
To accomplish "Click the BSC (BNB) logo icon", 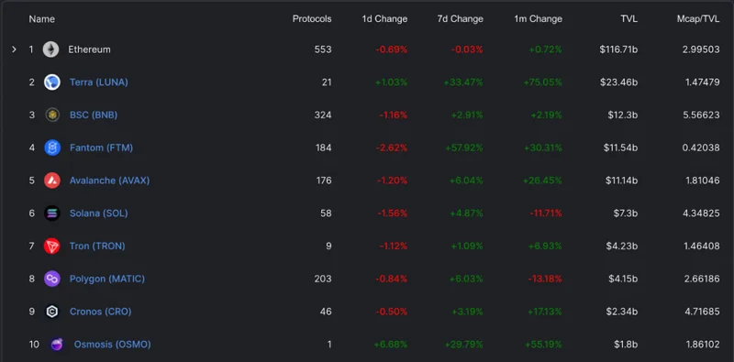I will (x=52, y=115).
